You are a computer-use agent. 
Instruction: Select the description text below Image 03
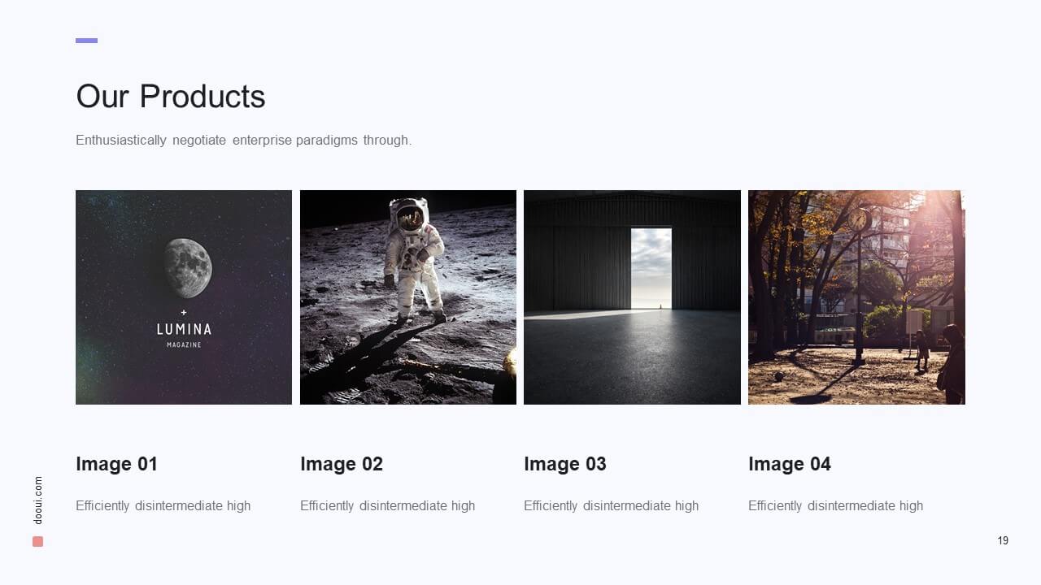611,505
